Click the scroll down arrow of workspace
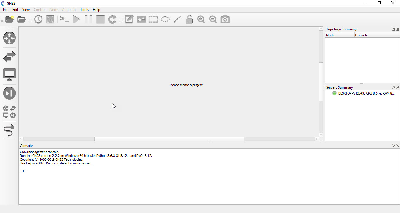This screenshot has height=213, width=400. click(x=321, y=135)
